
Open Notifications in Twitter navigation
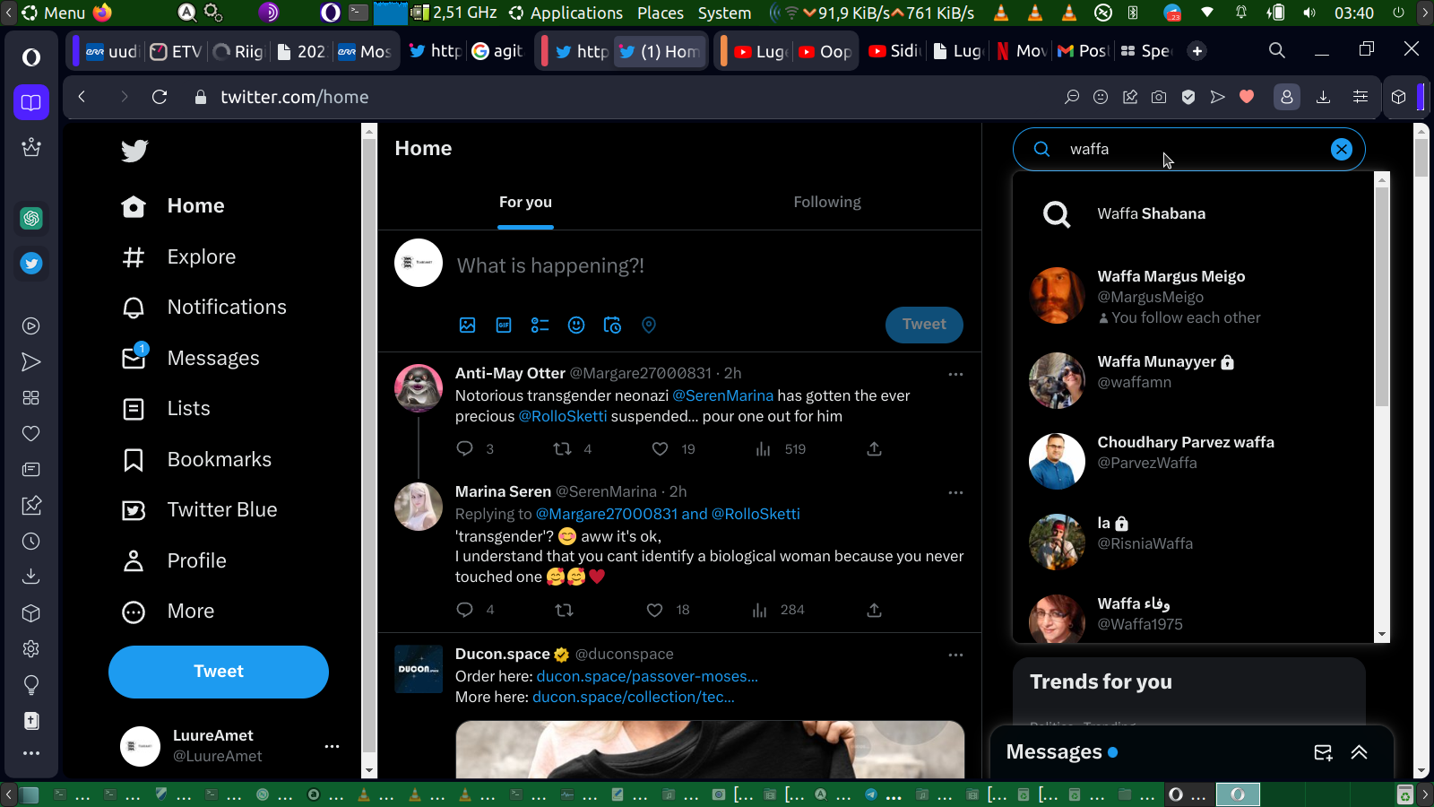point(203,308)
